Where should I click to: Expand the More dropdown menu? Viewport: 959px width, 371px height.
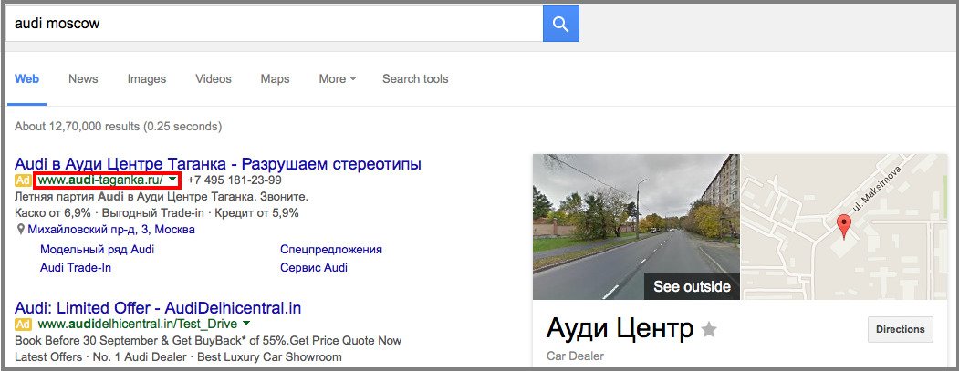point(338,78)
